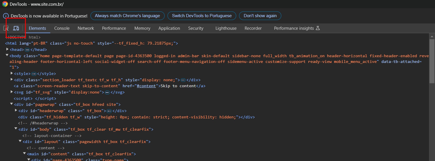Click the vertical scrollbar thumb
Viewport: 435px width, 161px height.
pos(432,61)
